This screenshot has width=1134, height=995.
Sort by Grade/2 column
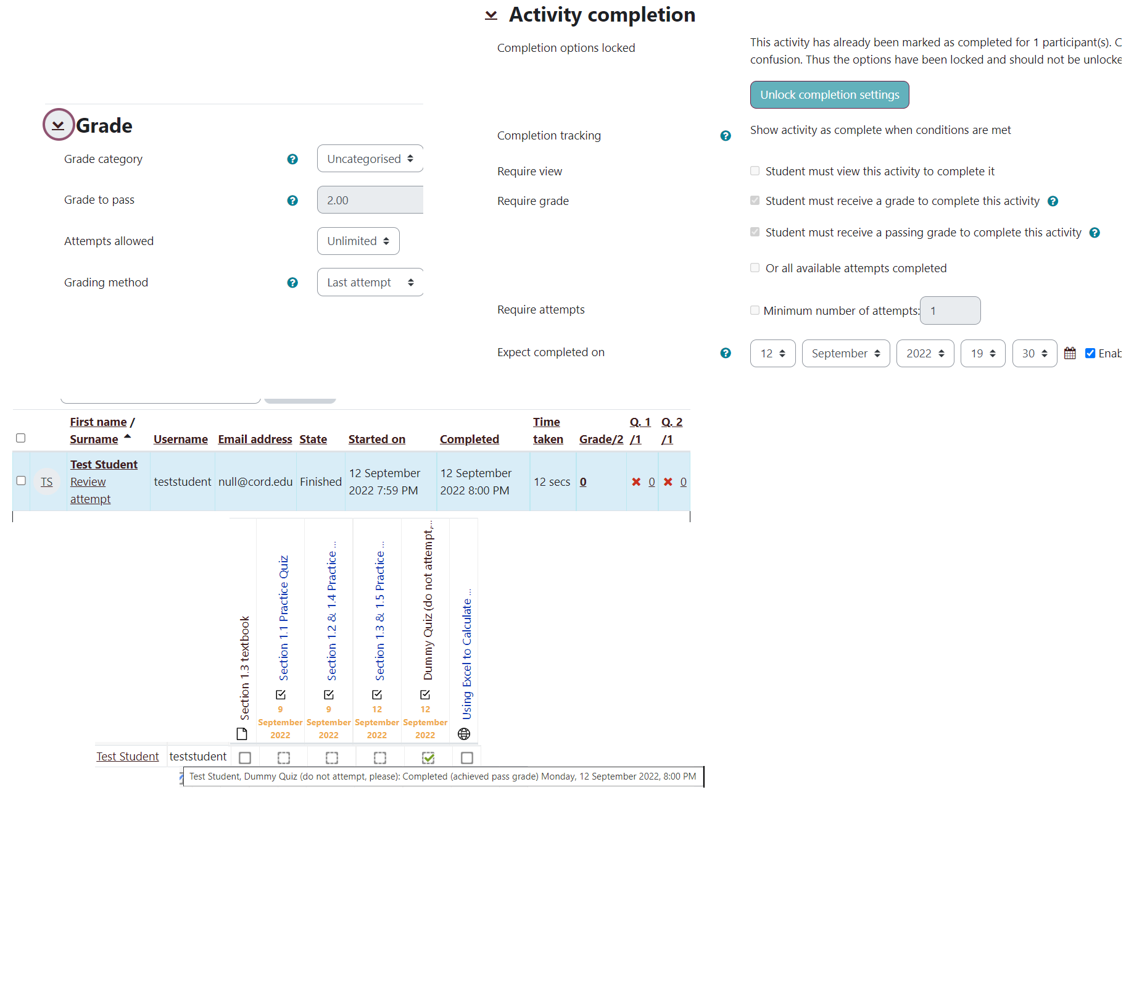[602, 439]
